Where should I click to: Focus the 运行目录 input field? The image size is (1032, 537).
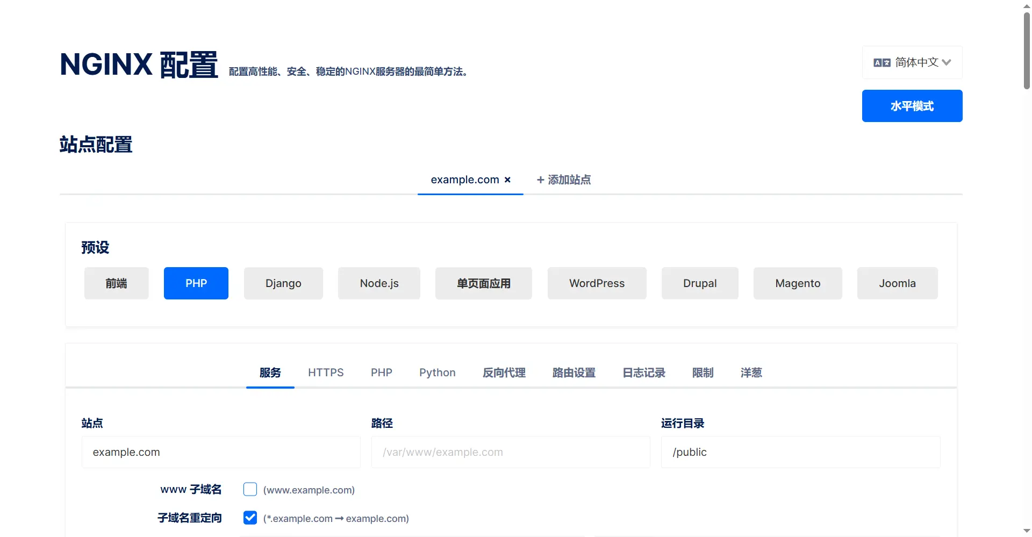click(x=801, y=452)
